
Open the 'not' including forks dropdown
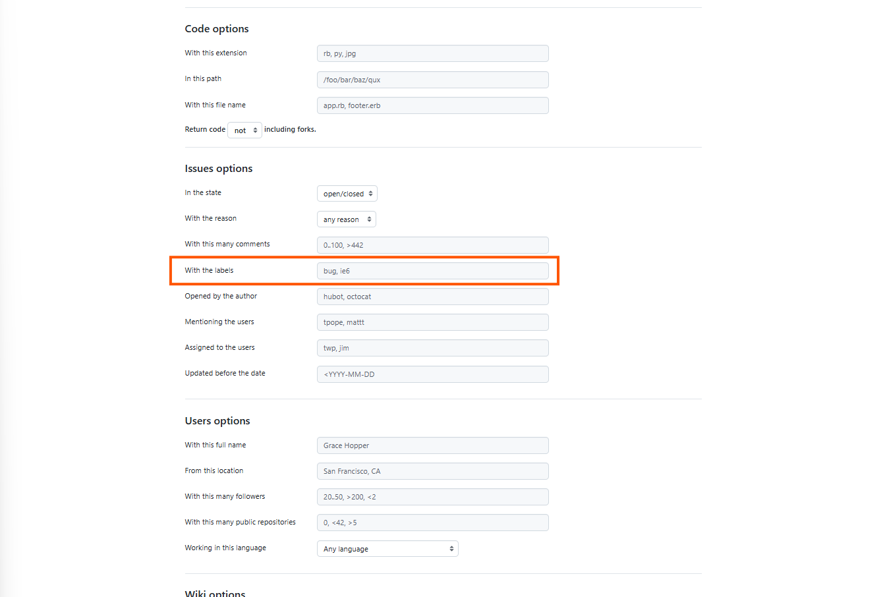pyautogui.click(x=244, y=130)
